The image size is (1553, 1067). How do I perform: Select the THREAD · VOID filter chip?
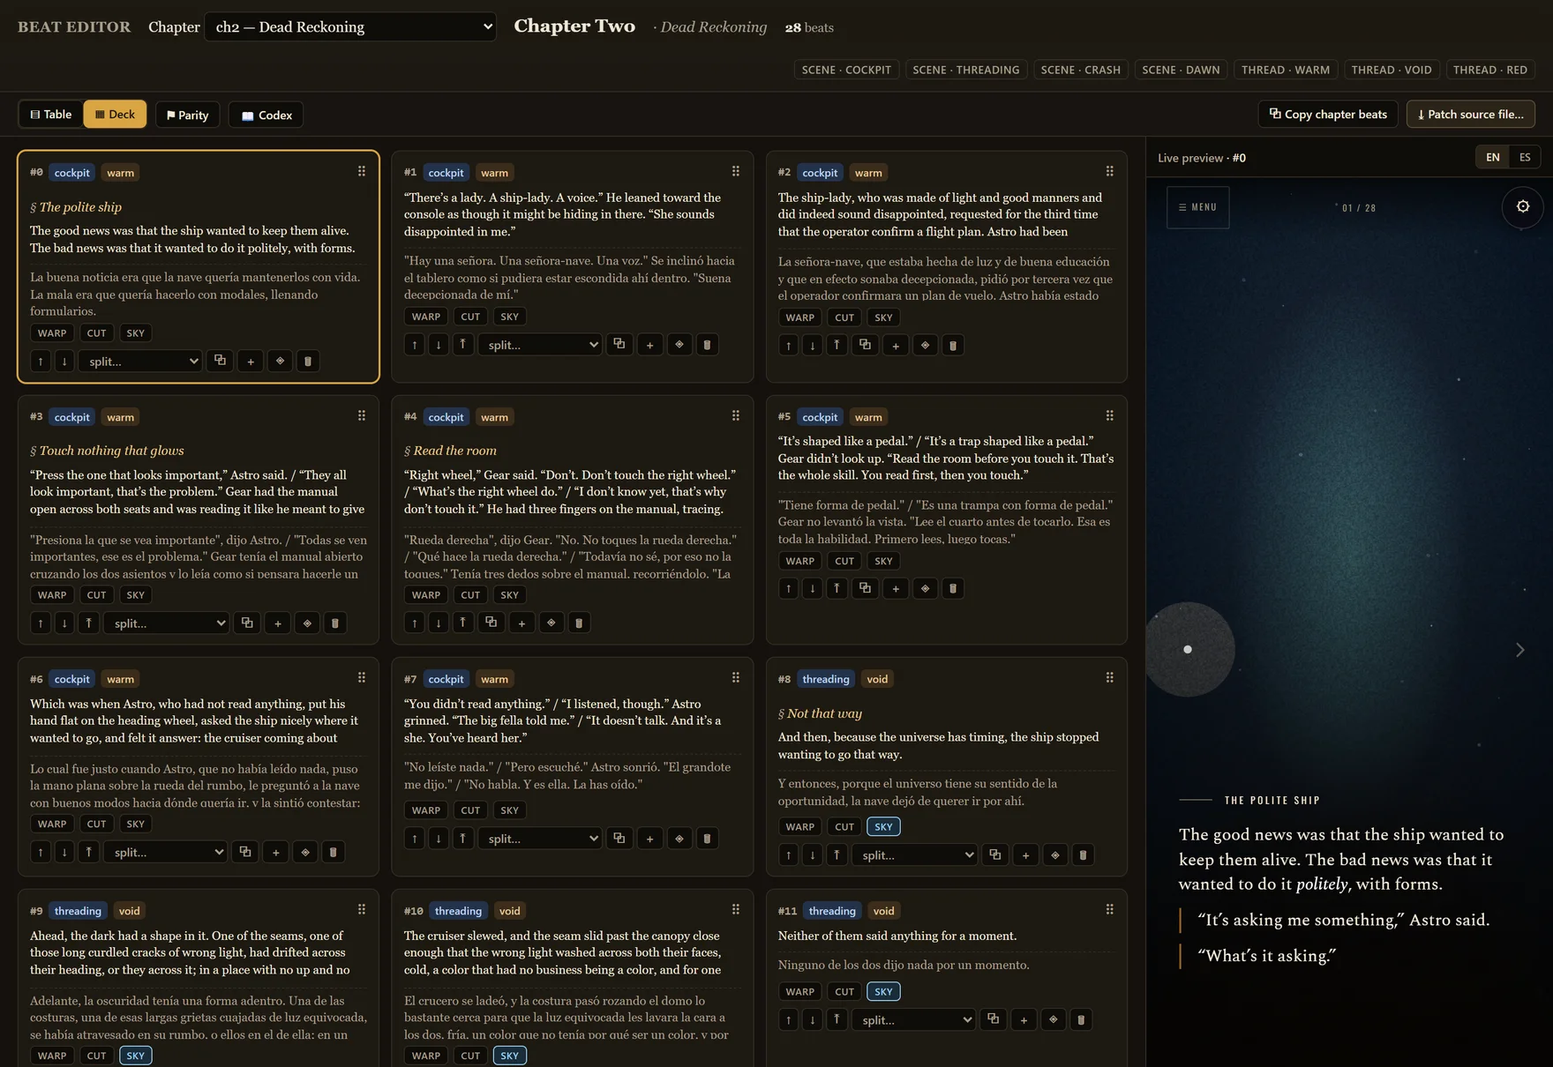[1392, 70]
